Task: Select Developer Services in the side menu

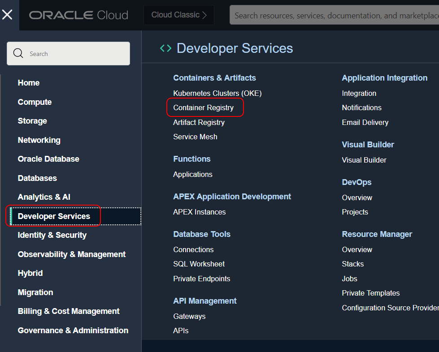Action: coord(54,216)
